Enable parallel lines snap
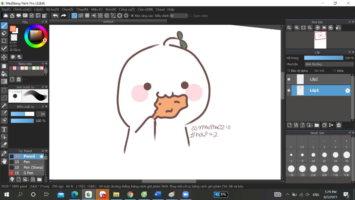Image resolution: width=355 pixels, height=200 pixels. [81, 16]
